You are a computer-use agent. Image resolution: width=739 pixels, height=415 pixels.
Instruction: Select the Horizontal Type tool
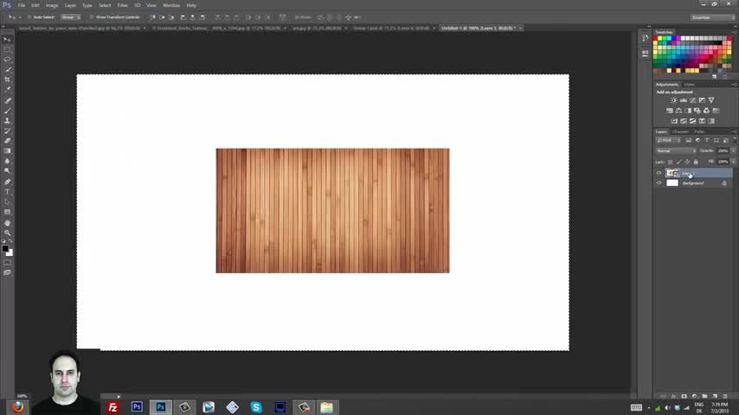[7, 192]
